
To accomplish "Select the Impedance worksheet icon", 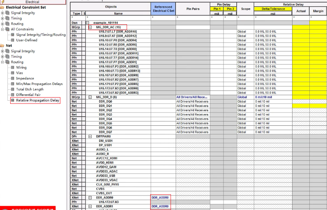I will tap(13, 78).
